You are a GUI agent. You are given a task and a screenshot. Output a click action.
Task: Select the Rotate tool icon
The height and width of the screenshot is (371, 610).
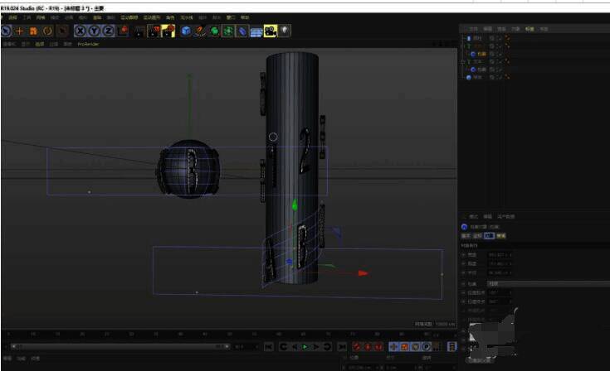[47, 31]
